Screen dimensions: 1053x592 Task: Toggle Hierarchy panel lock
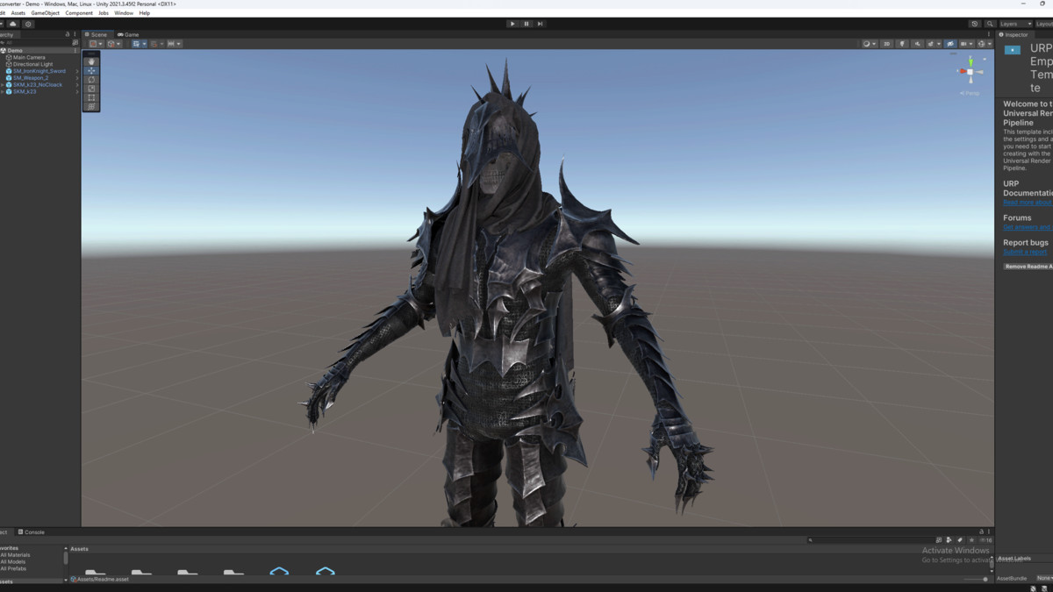tap(68, 34)
